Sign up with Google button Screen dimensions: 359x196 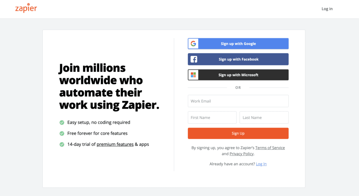tap(238, 44)
